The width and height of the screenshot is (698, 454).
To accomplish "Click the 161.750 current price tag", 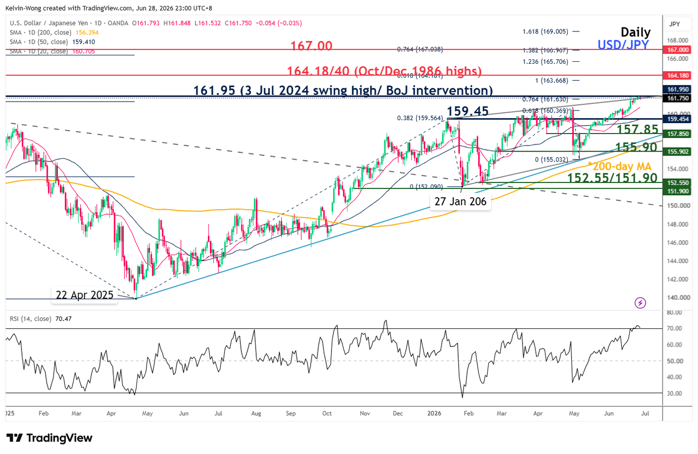I will click(x=678, y=99).
